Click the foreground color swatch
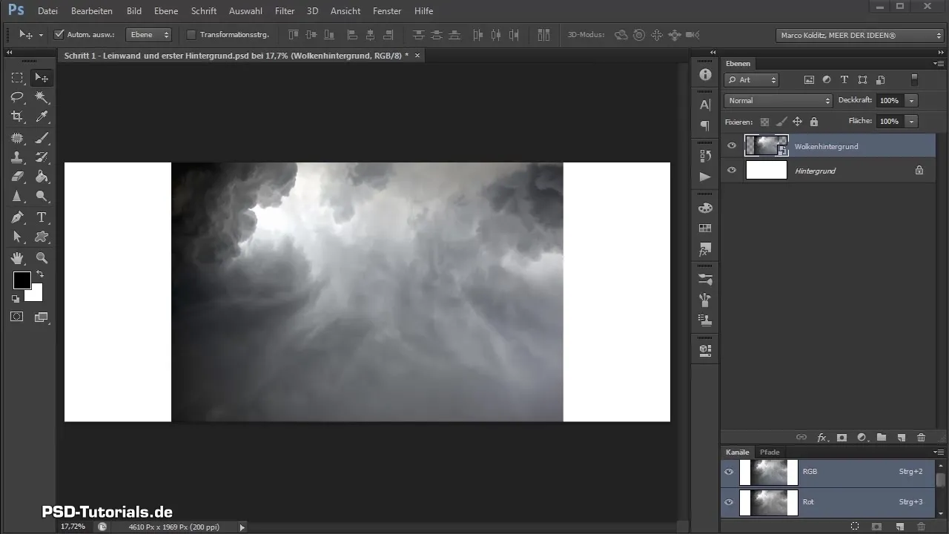The height and width of the screenshot is (534, 949). [x=22, y=280]
